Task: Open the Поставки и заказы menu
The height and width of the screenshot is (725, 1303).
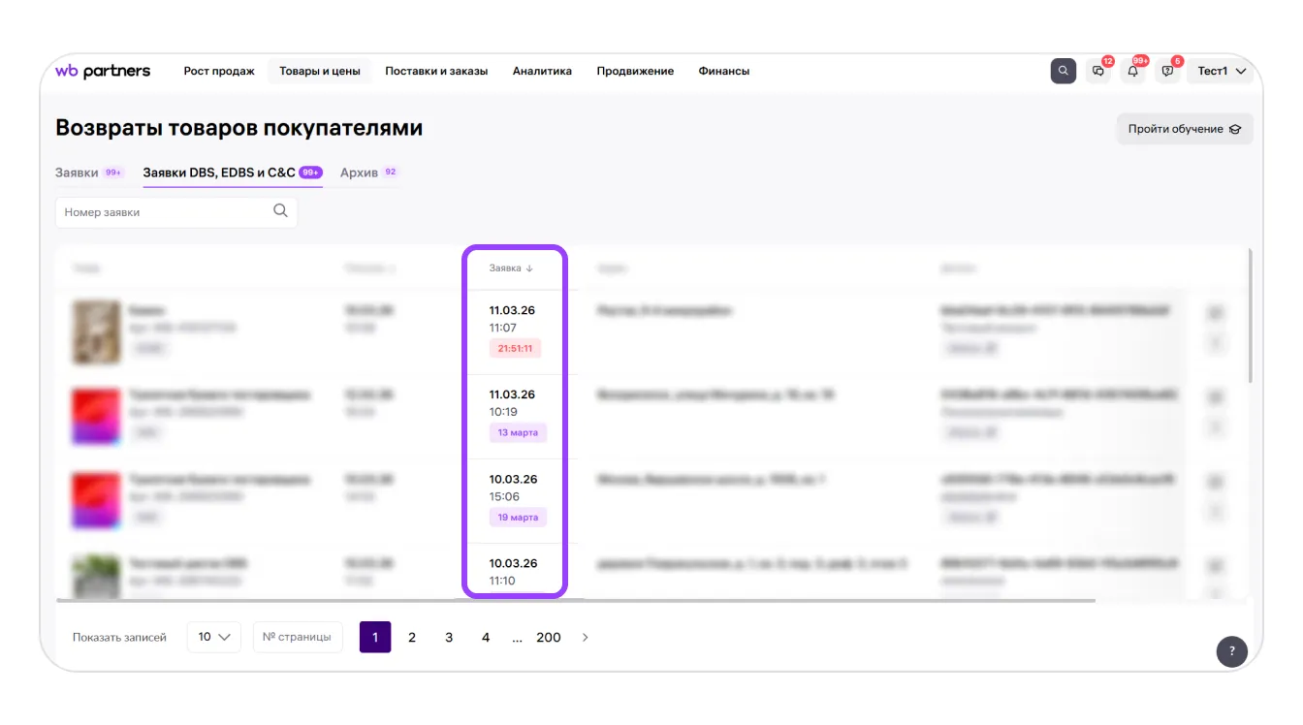Action: coord(436,71)
